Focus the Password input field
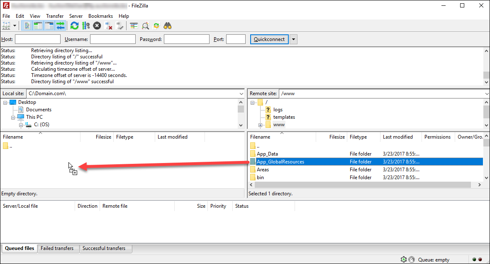Image resolution: width=490 pixels, height=264 pixels. point(187,39)
